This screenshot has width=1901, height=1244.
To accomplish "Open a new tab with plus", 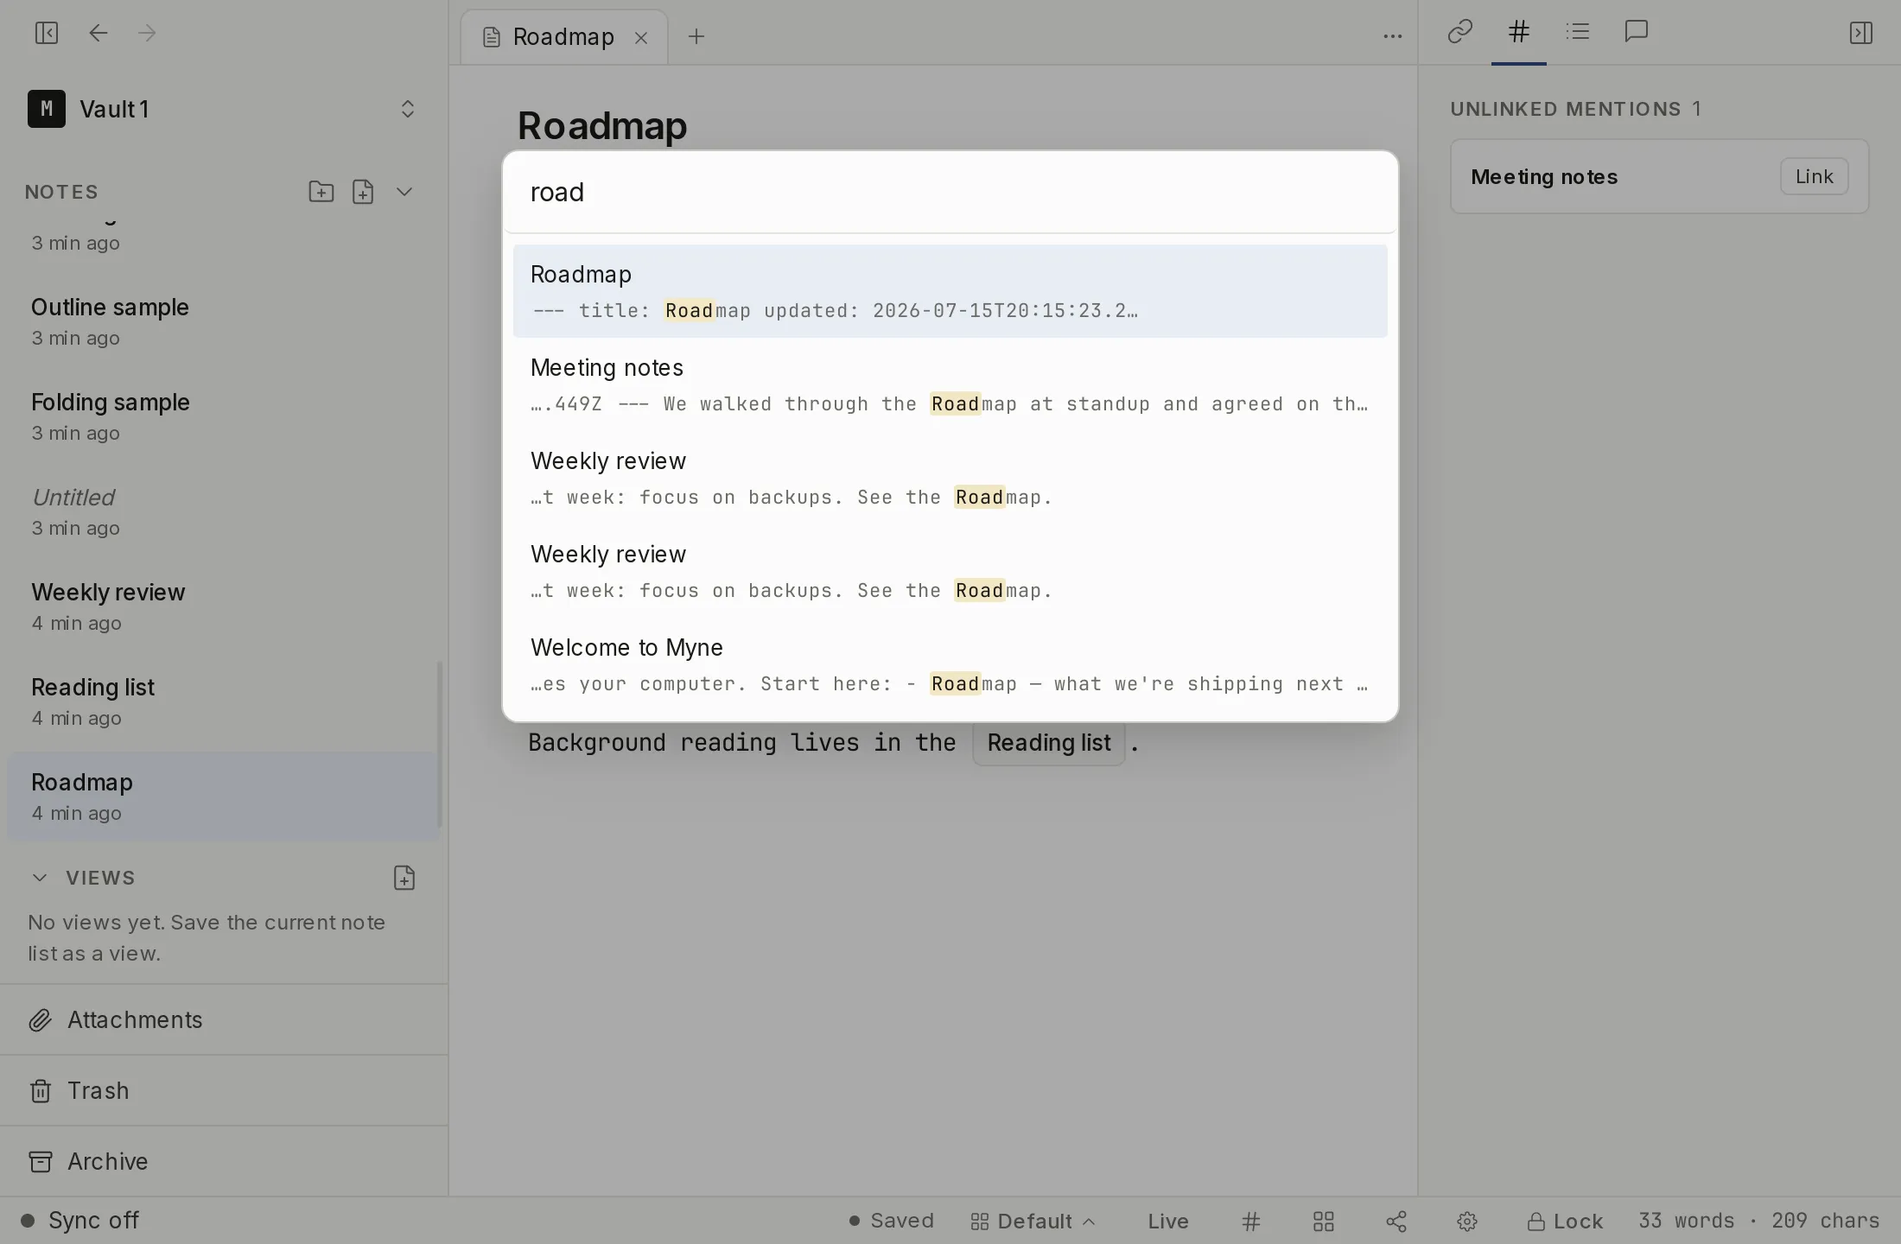I will [696, 36].
